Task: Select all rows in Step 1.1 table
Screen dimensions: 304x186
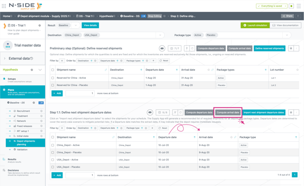Action: [53, 137]
